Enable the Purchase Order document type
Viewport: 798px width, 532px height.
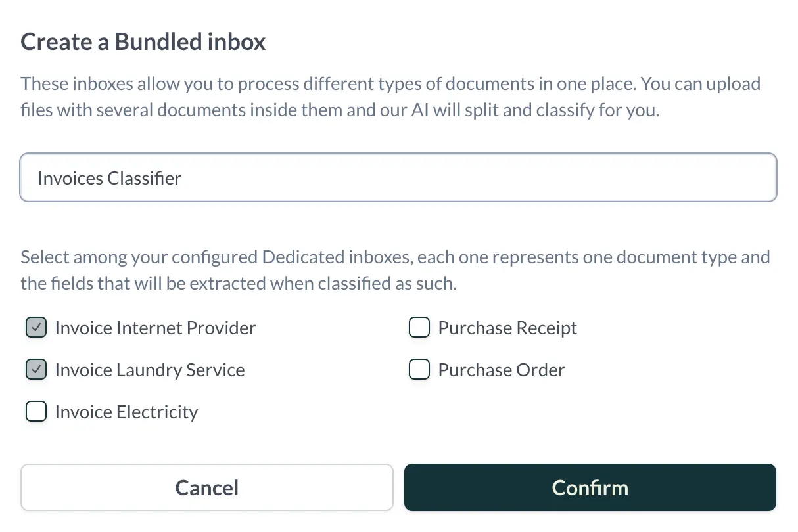click(419, 369)
